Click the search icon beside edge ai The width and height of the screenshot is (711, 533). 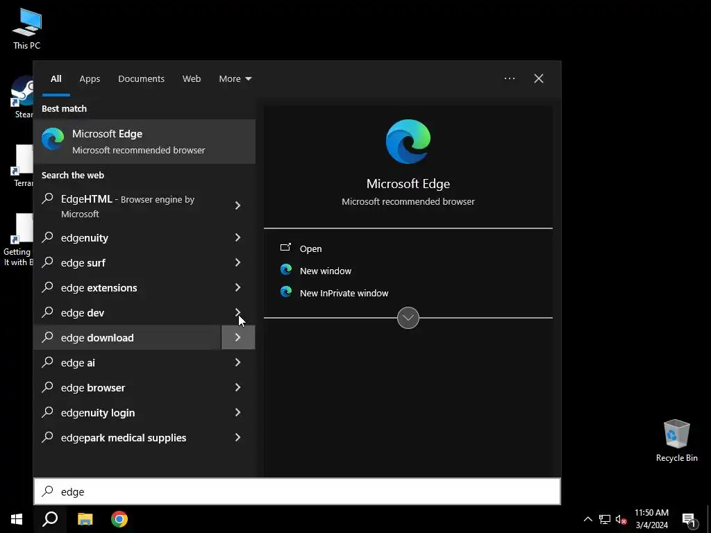47,362
